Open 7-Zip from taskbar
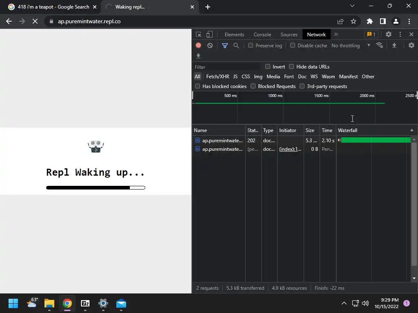The height and width of the screenshot is (313, 418). tap(85, 303)
